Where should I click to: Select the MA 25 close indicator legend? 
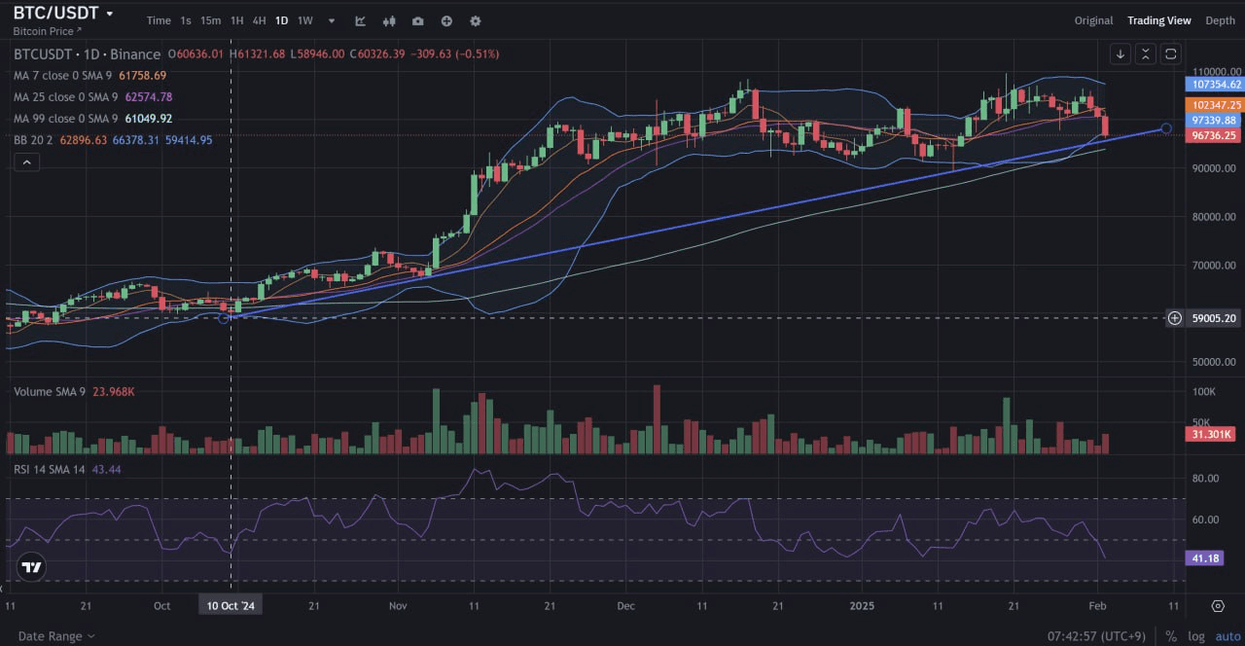click(66, 97)
